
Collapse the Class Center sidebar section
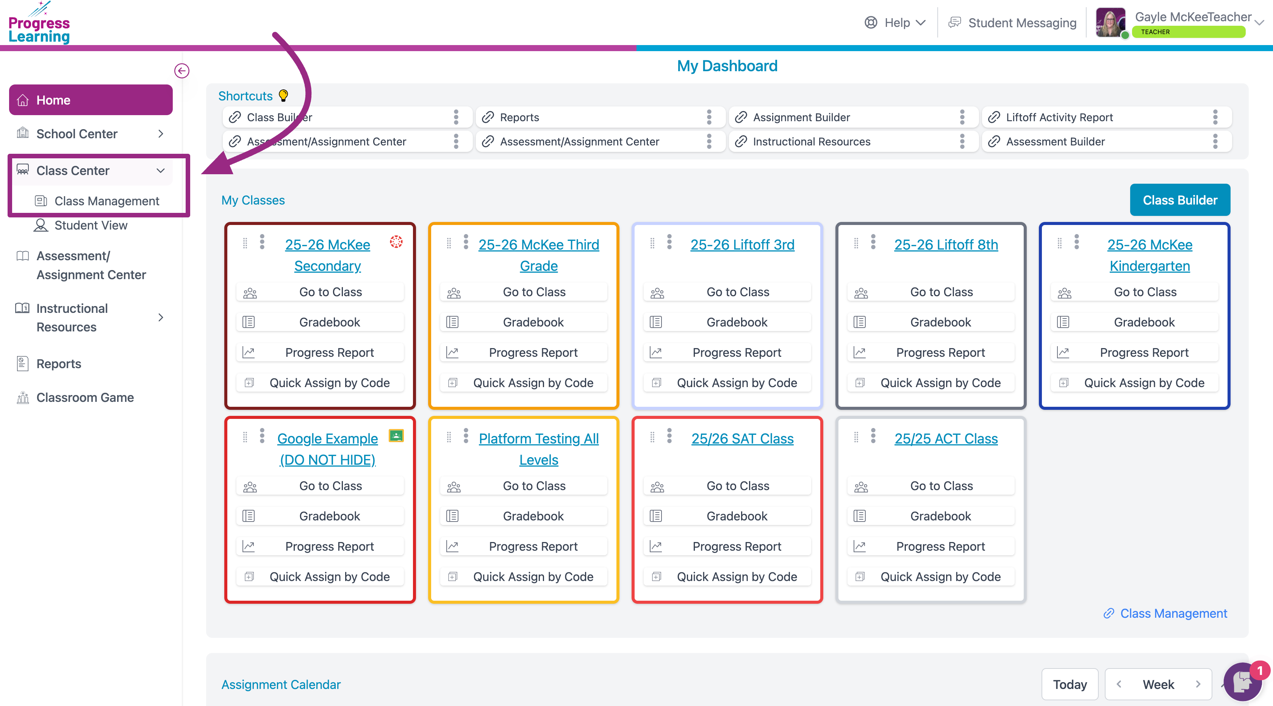click(160, 170)
